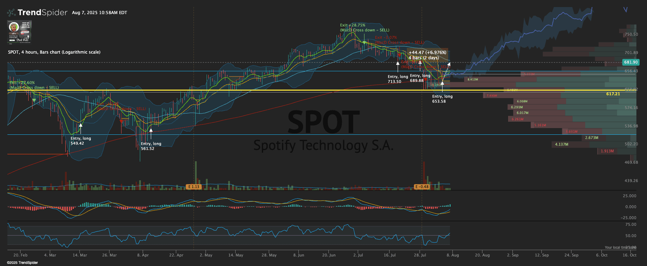Click the 7.490M volume profile label
The height and width of the screenshot is (266, 647).
[x=492, y=96]
